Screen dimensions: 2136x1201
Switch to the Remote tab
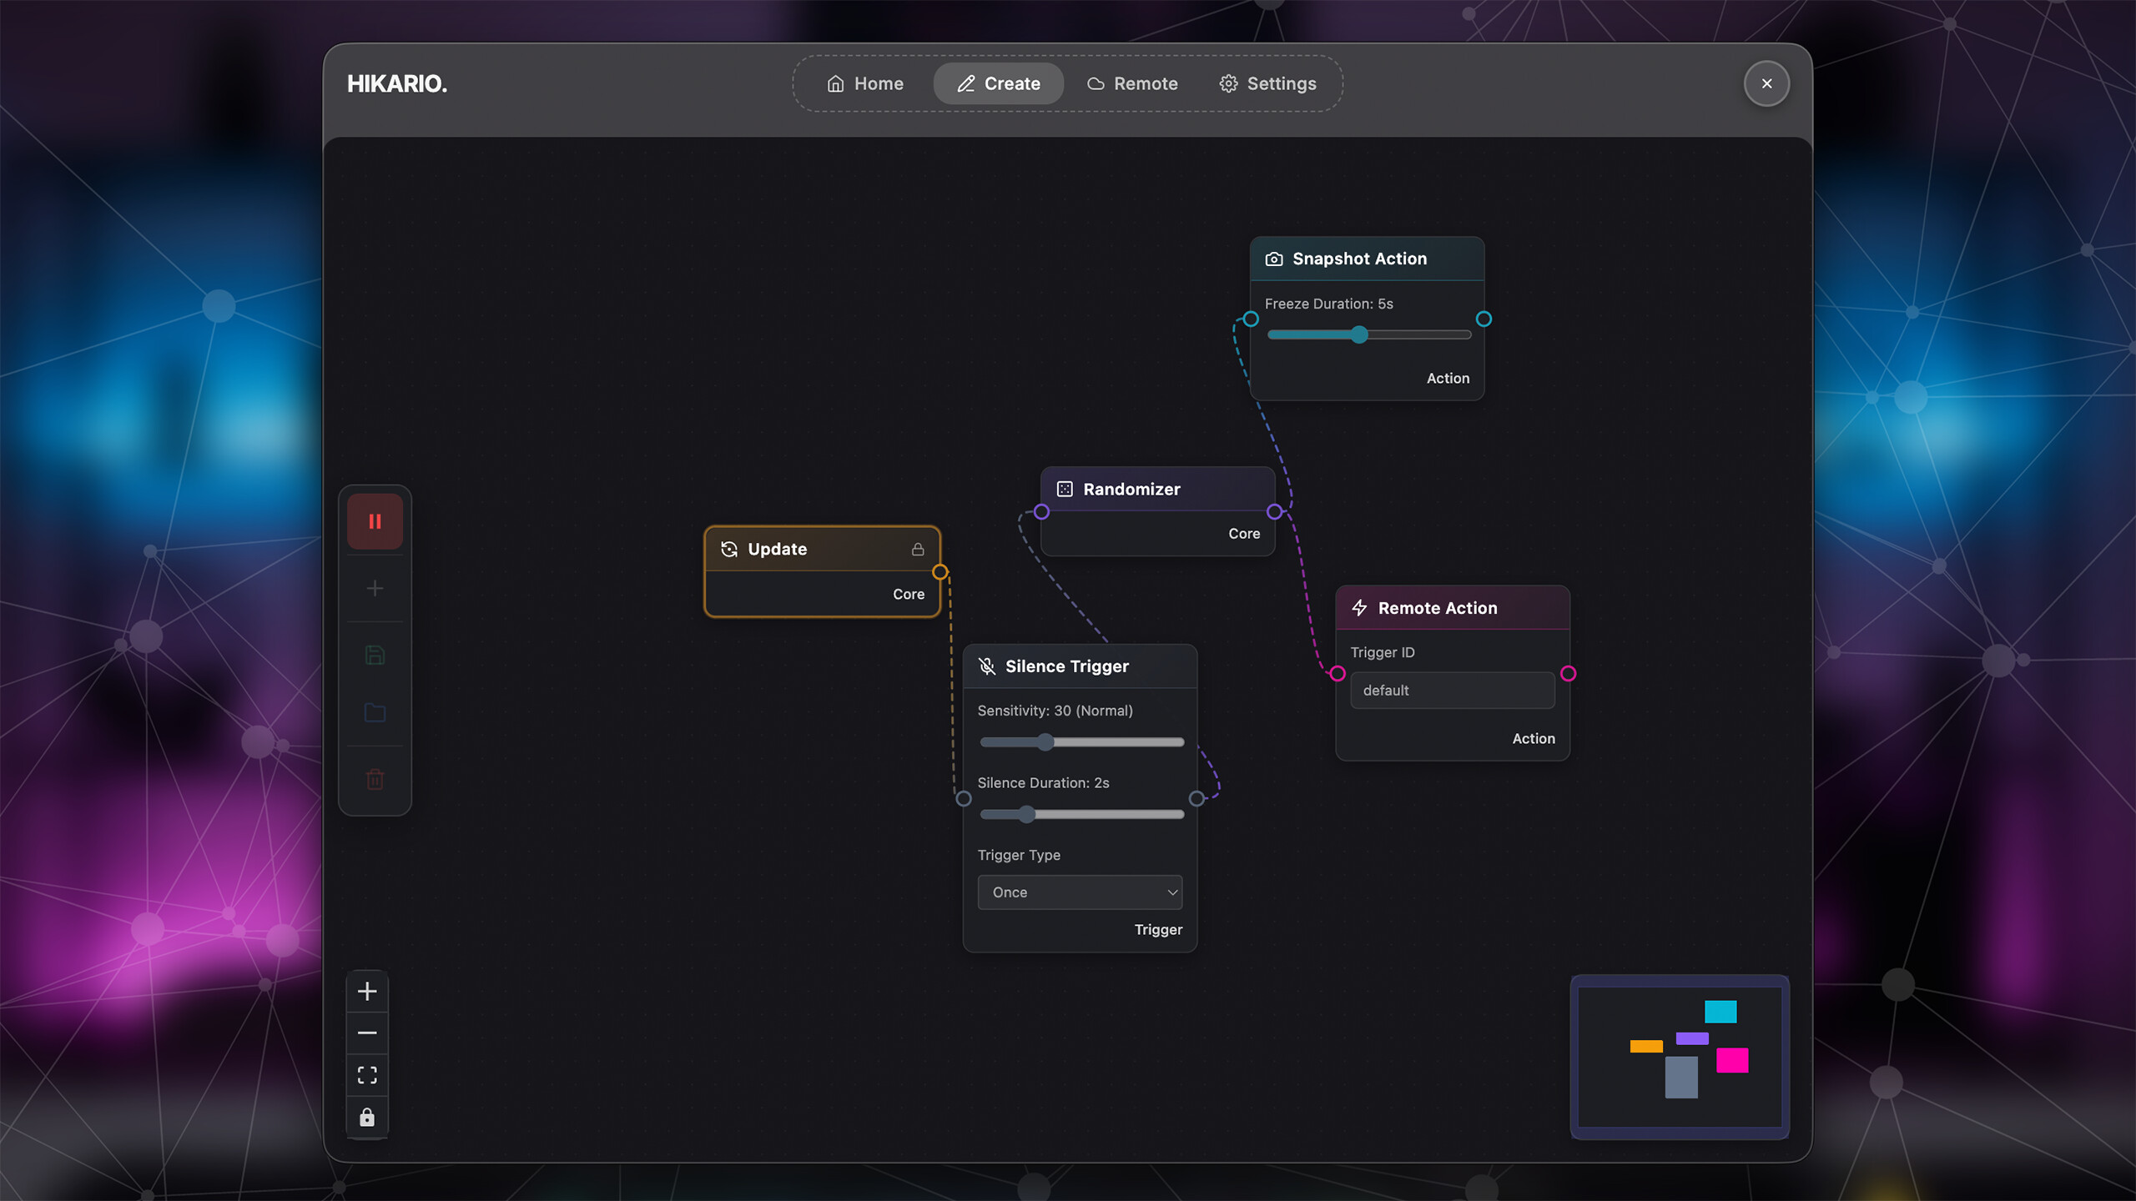[1132, 83]
